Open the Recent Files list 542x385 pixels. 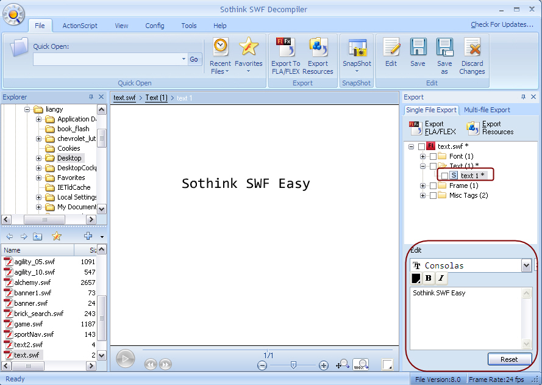point(220,56)
